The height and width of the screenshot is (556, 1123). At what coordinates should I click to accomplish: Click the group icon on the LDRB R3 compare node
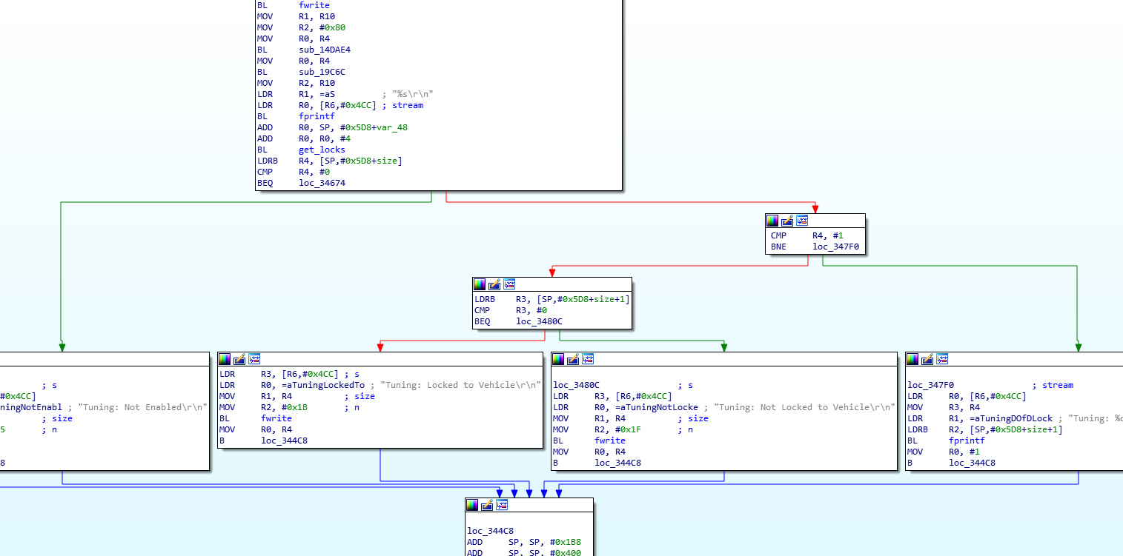click(x=509, y=284)
